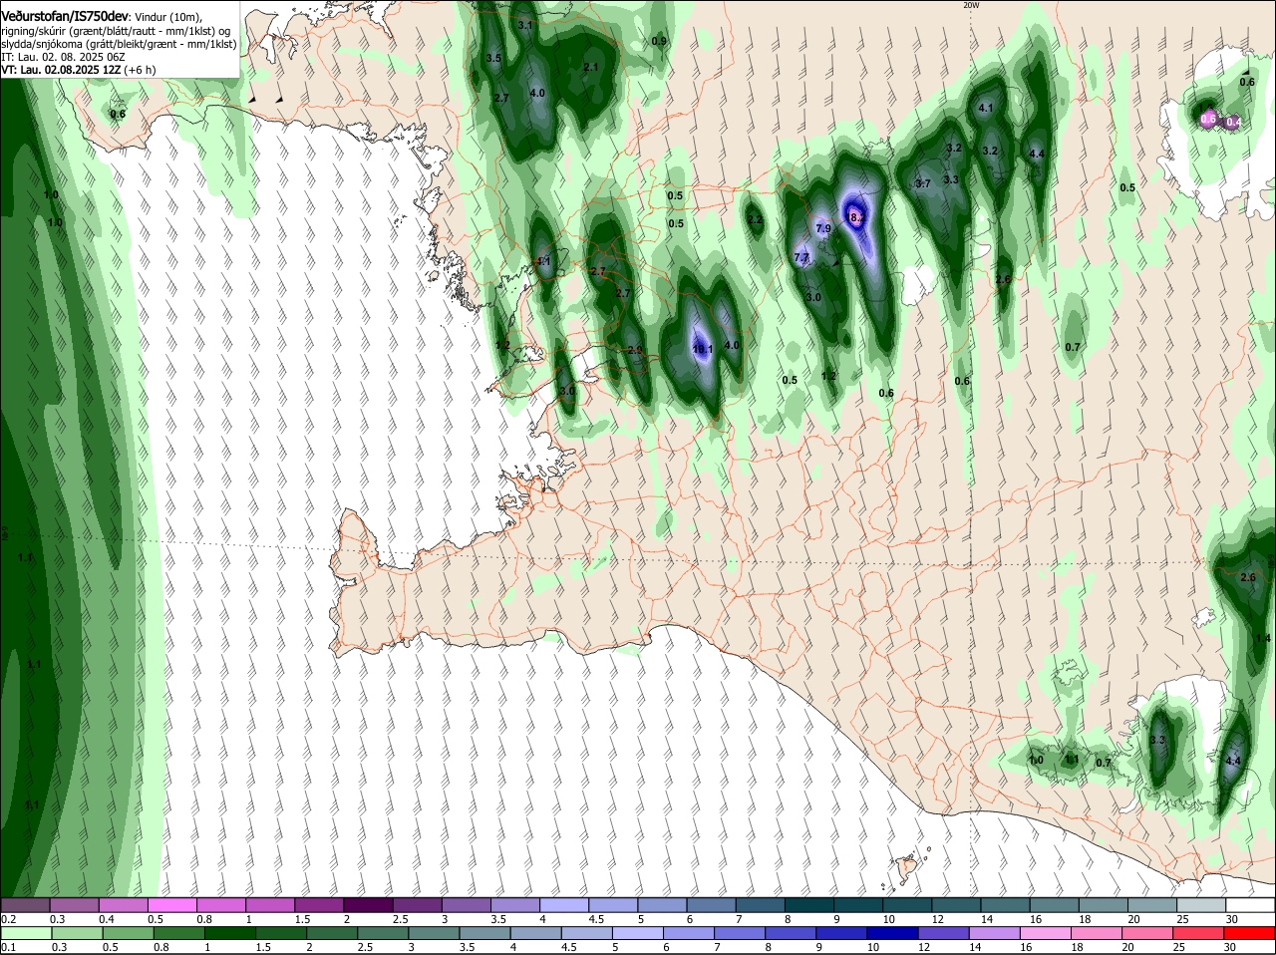Click the 2.2 precipitation value
The height and width of the screenshot is (955, 1276).
point(755,219)
